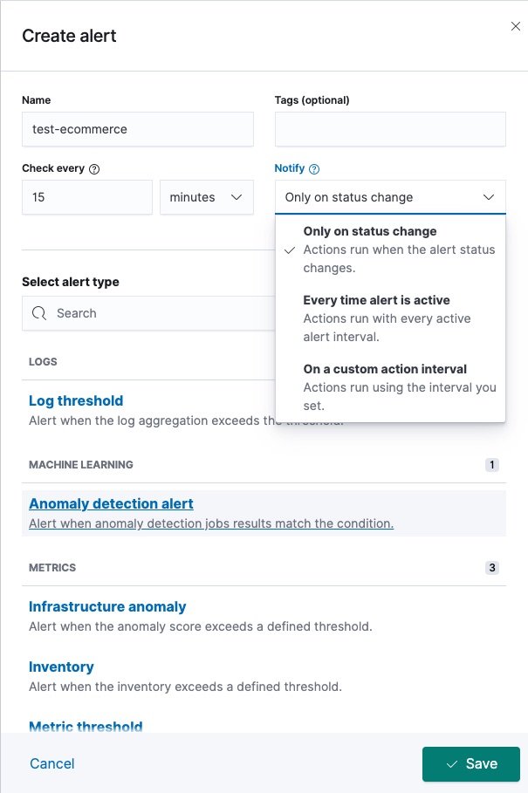
Task: Save the test-ecommerce alert
Action: 470,763
